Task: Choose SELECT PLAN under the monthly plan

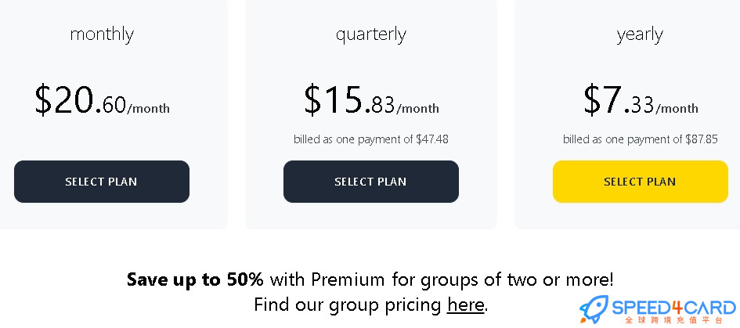Action: point(102,182)
